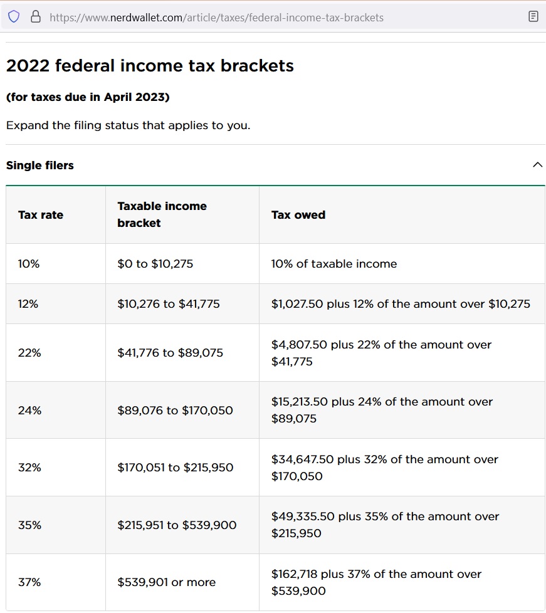This screenshot has height=613, width=546.
Task: Select the 22% tax rate cell
Action: tap(29, 353)
